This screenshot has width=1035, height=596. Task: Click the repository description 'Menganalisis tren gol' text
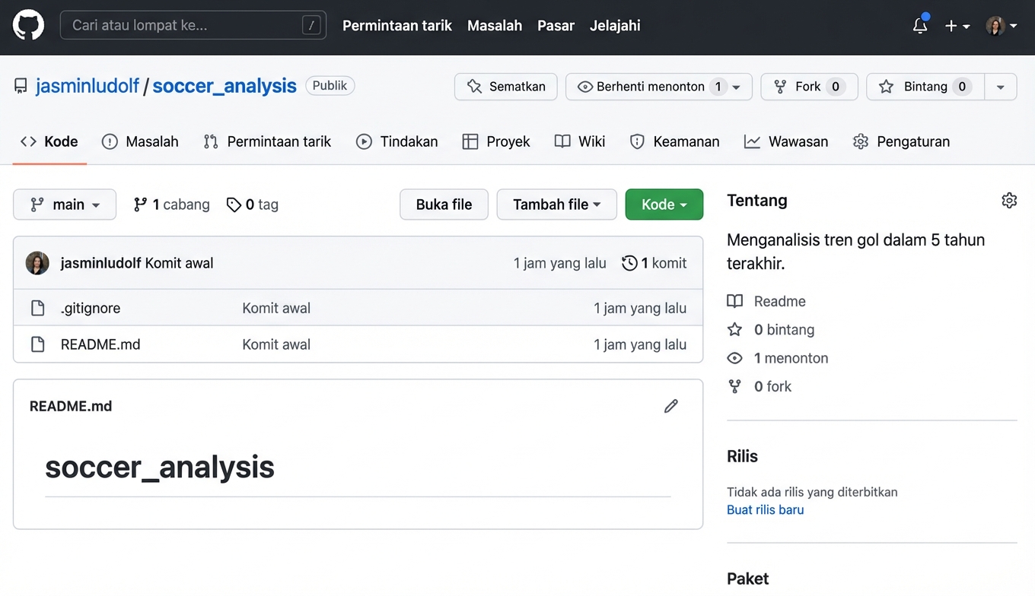[856, 252]
